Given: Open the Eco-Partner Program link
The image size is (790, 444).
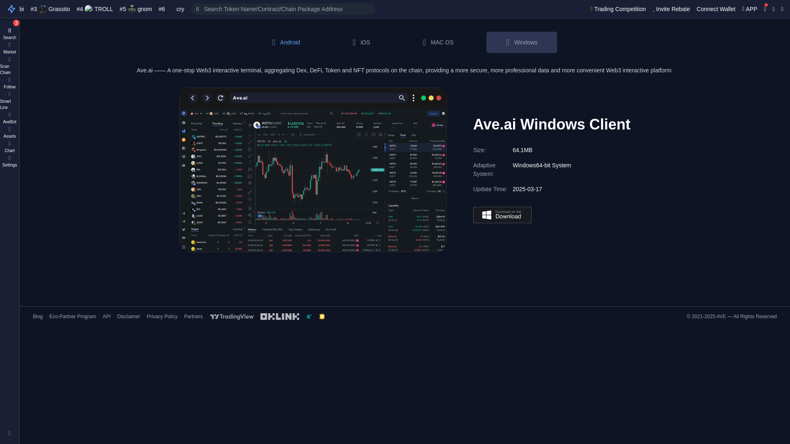Looking at the screenshot, I should click(x=72, y=317).
